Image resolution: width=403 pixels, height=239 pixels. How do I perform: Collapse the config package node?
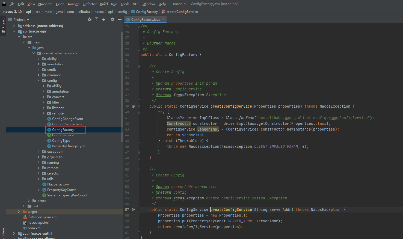(38, 81)
